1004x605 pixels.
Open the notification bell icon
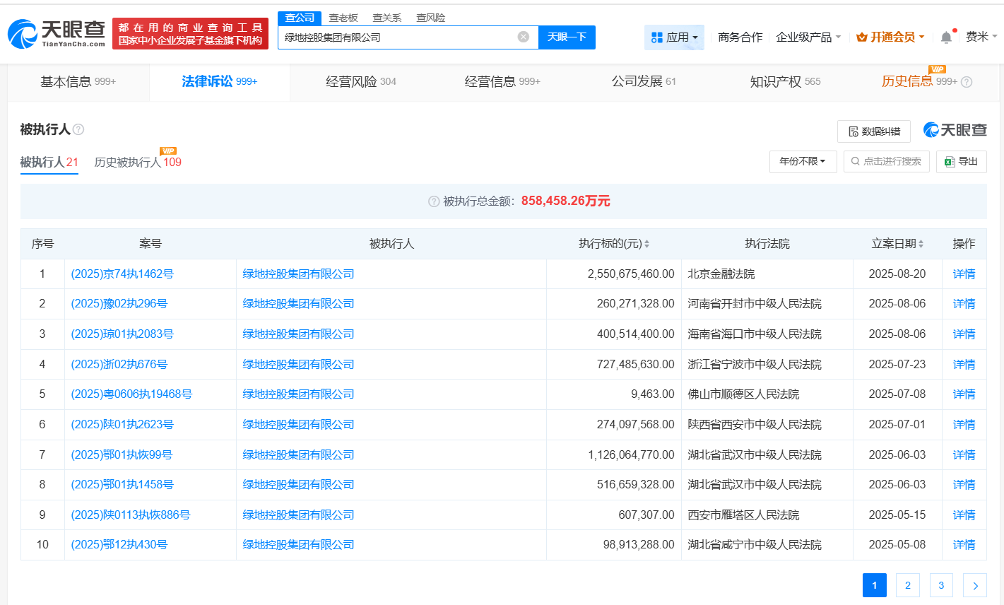[945, 35]
